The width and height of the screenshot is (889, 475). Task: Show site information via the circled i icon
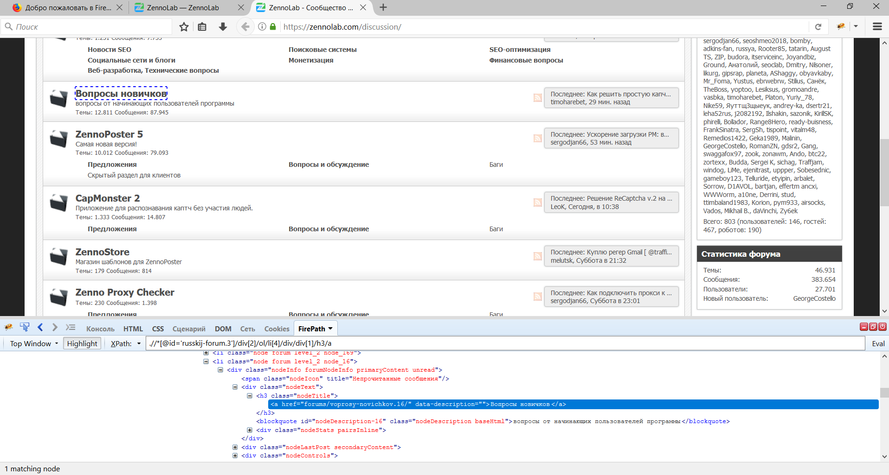pos(262,27)
